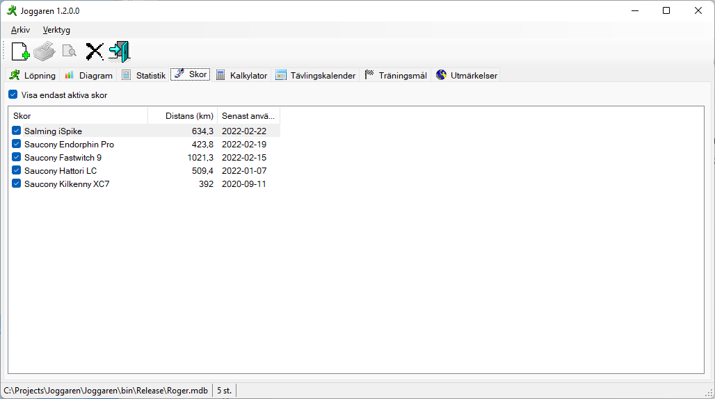The height and width of the screenshot is (399, 715).
Task: Switch to the Diagram tab
Action: (x=88, y=75)
